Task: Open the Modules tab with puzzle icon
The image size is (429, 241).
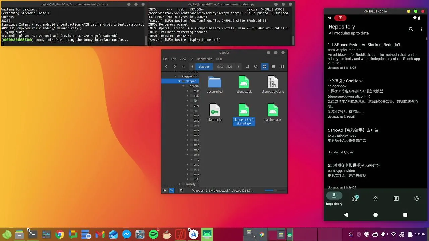Action: pyautogui.click(x=355, y=198)
